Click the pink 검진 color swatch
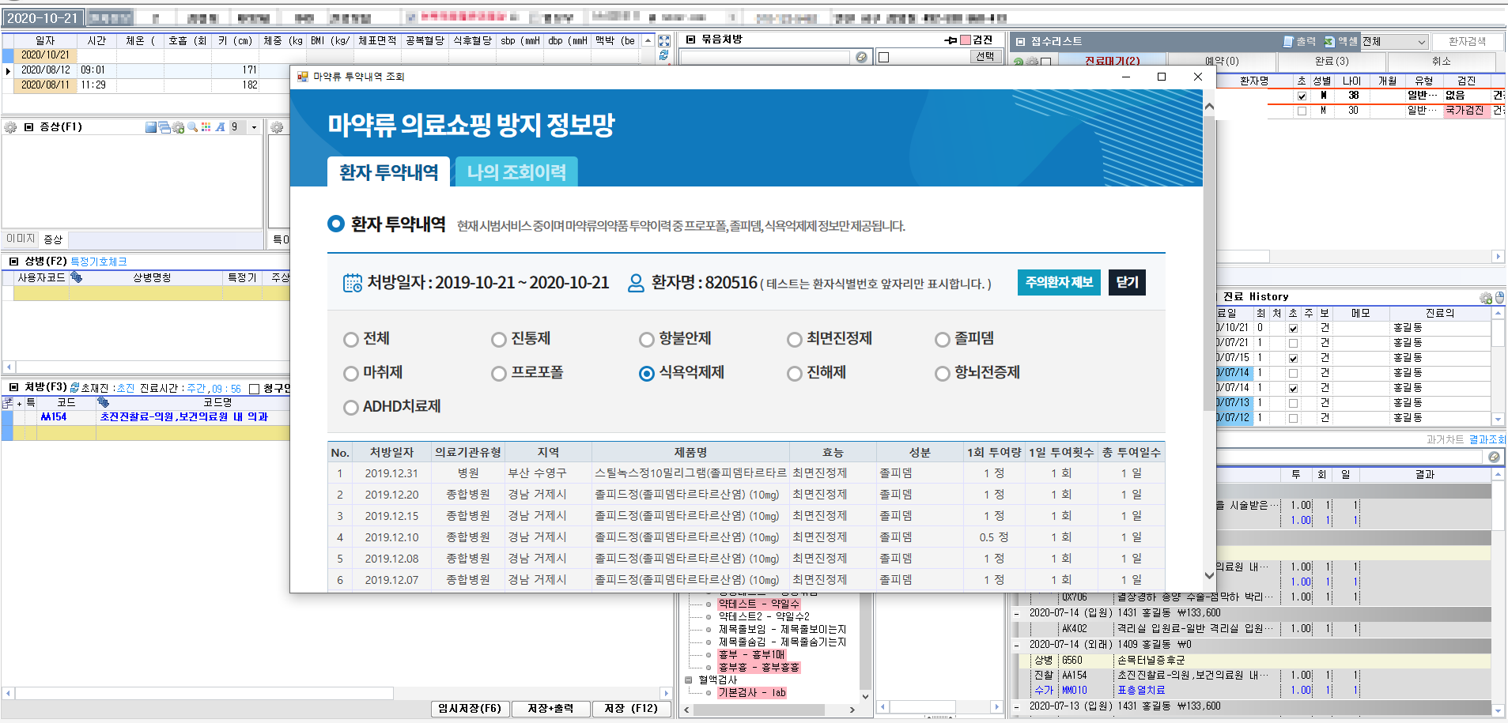 (x=965, y=40)
